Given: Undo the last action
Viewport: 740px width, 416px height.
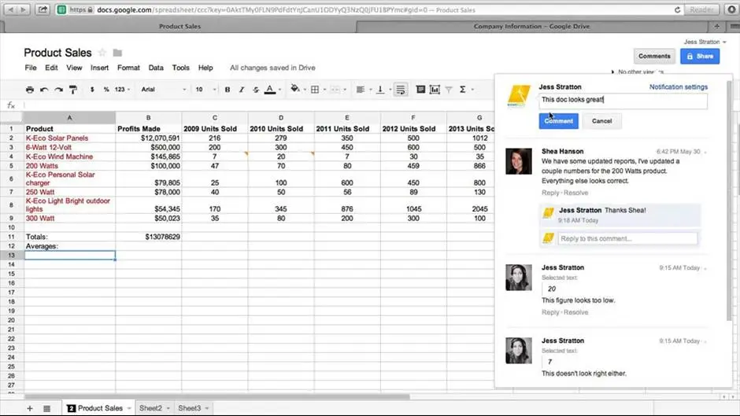Looking at the screenshot, I should (44, 89).
